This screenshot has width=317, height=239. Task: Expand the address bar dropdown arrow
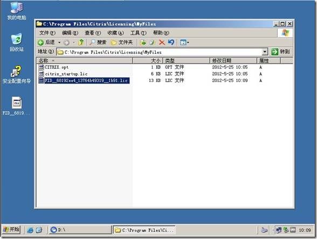click(x=265, y=52)
